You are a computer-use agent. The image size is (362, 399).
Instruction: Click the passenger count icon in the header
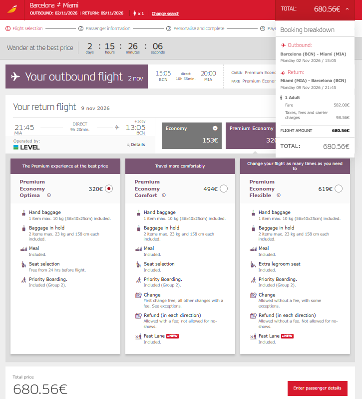[135, 13]
